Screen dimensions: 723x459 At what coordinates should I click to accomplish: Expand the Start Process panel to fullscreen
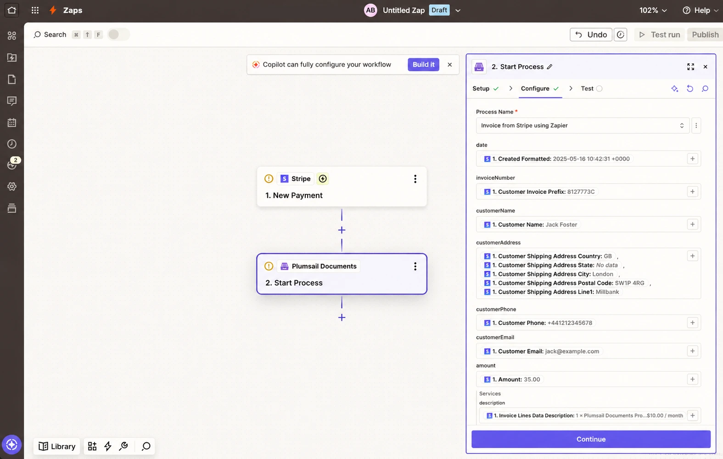pos(690,67)
